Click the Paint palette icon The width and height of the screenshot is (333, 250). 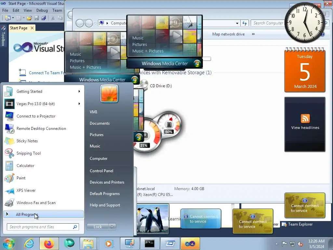(x=9, y=178)
